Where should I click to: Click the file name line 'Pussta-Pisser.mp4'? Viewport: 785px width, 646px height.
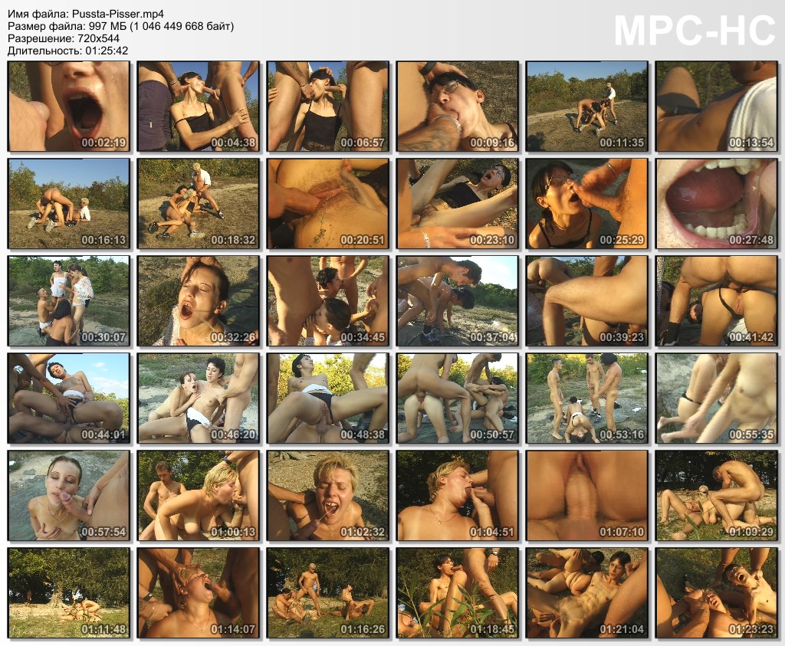[86, 14]
